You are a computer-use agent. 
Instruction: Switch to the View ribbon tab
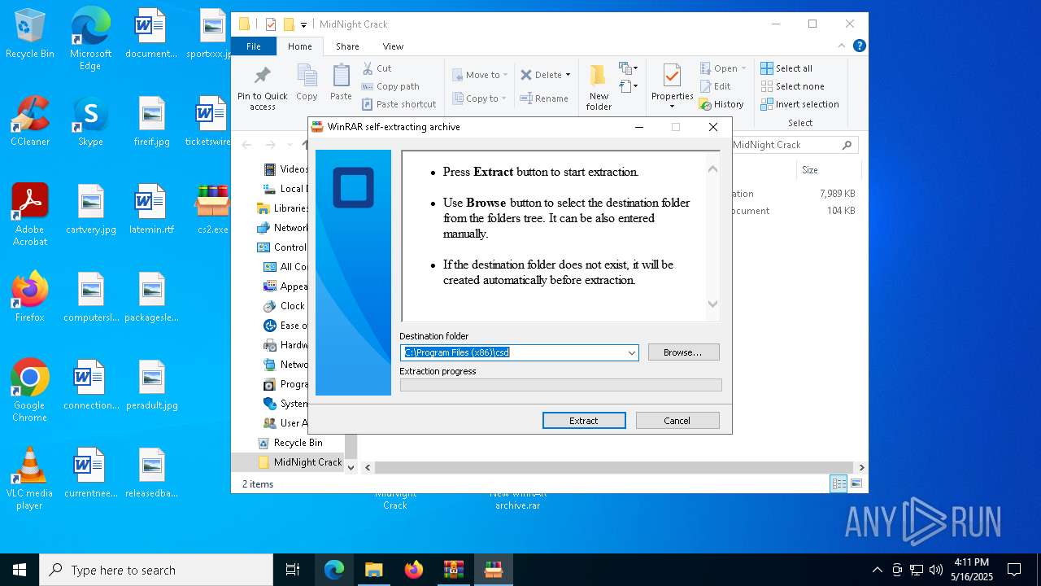[393, 46]
